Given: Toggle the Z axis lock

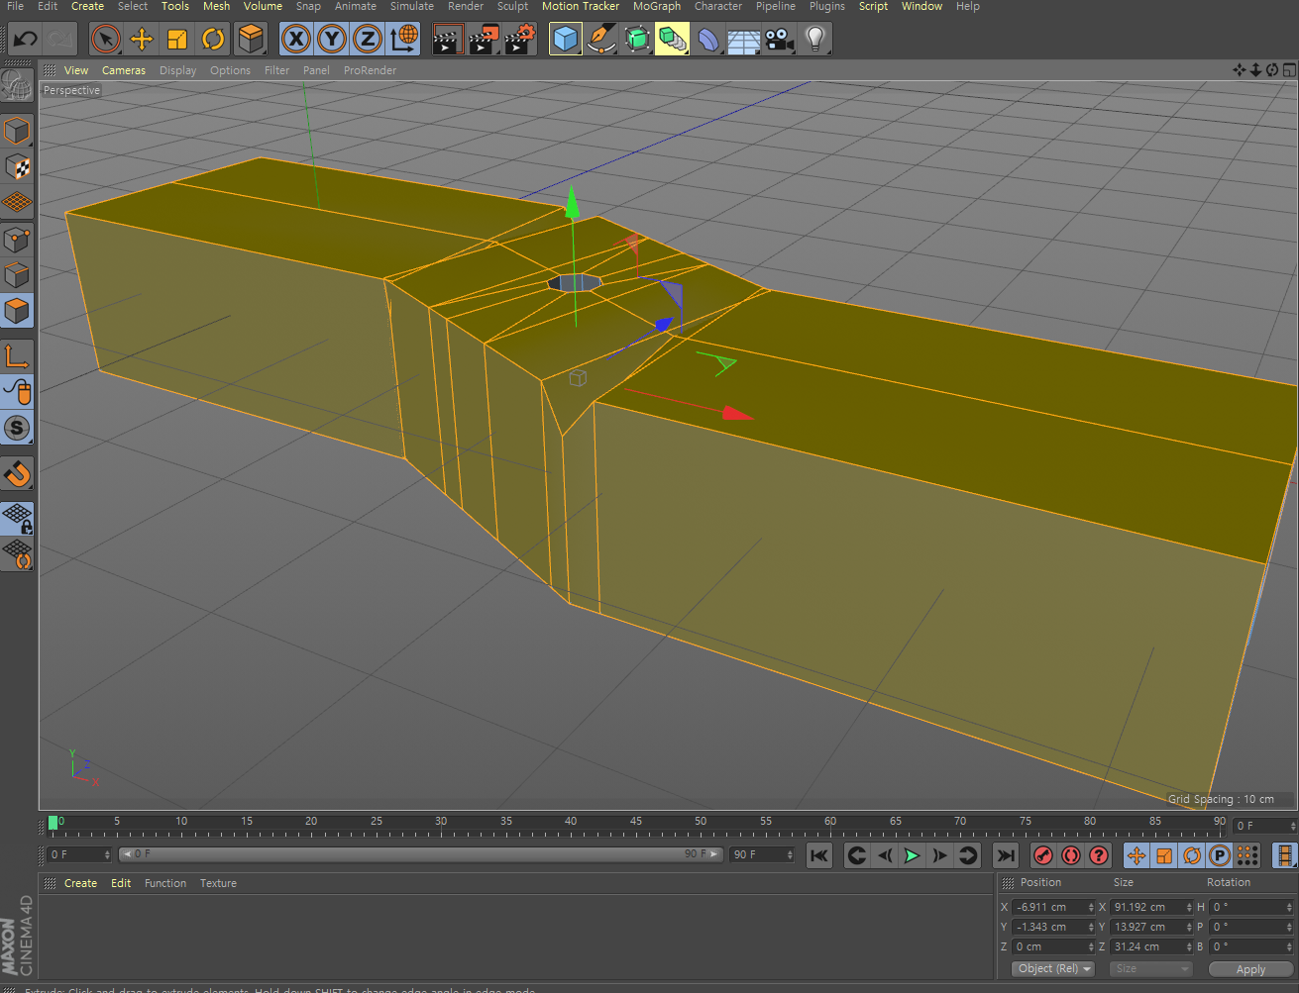Looking at the screenshot, I should (368, 40).
